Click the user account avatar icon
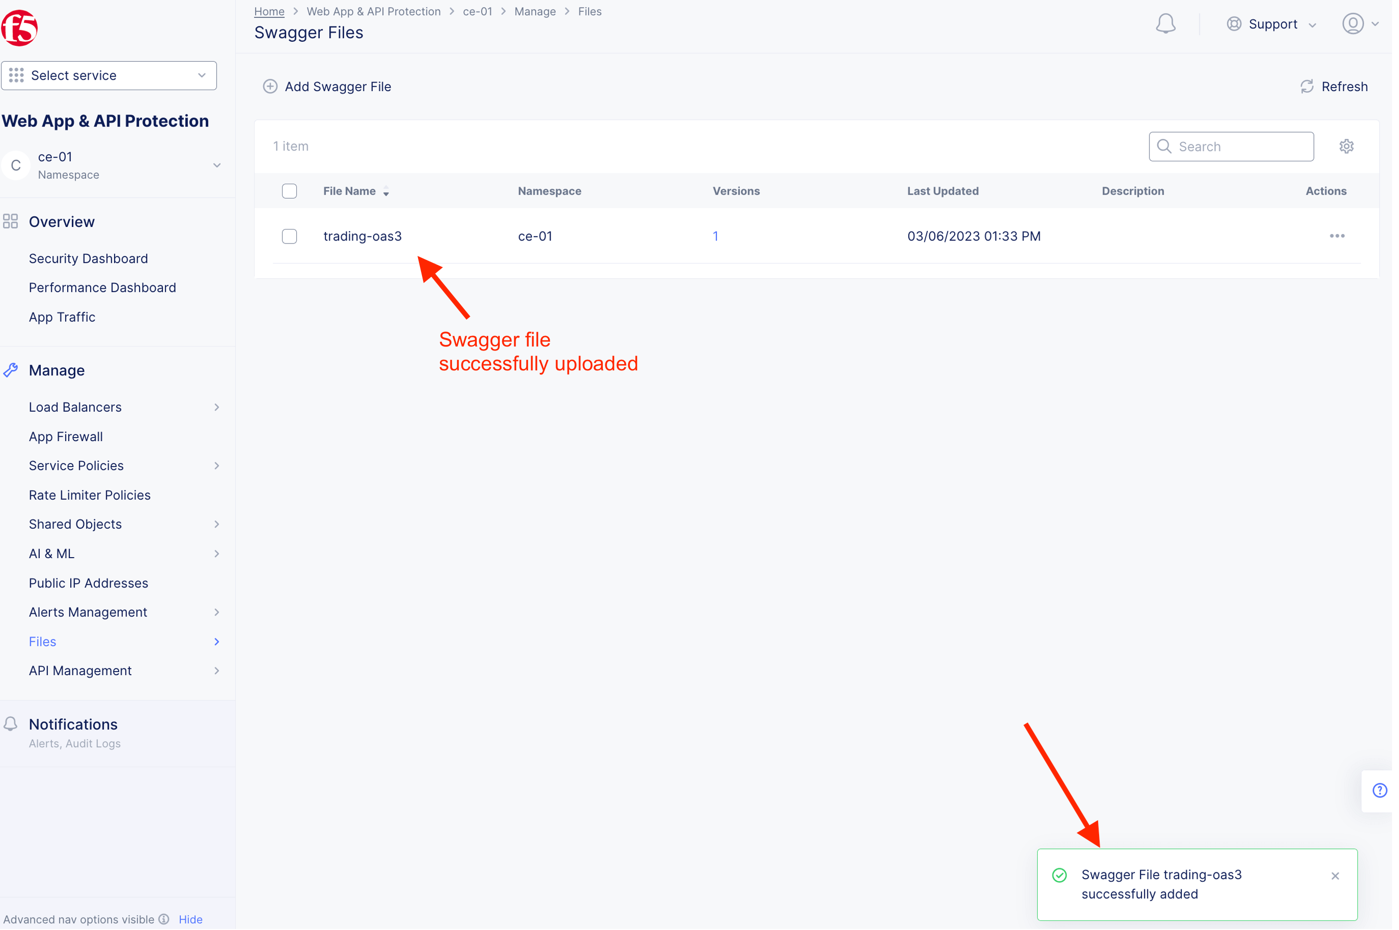Viewport: 1399px width, 930px height. pyautogui.click(x=1353, y=24)
